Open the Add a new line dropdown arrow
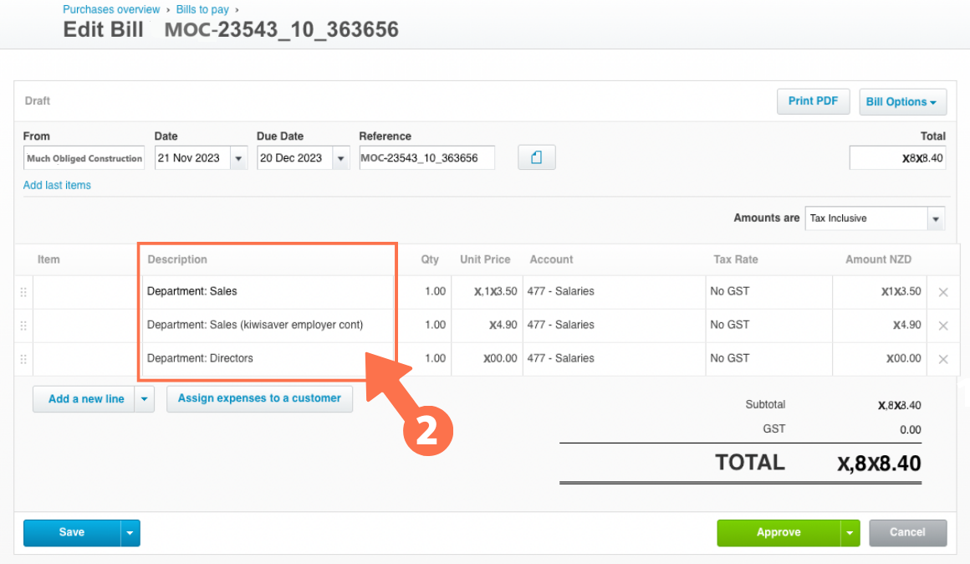Screen dimensions: 970x564 coord(144,399)
